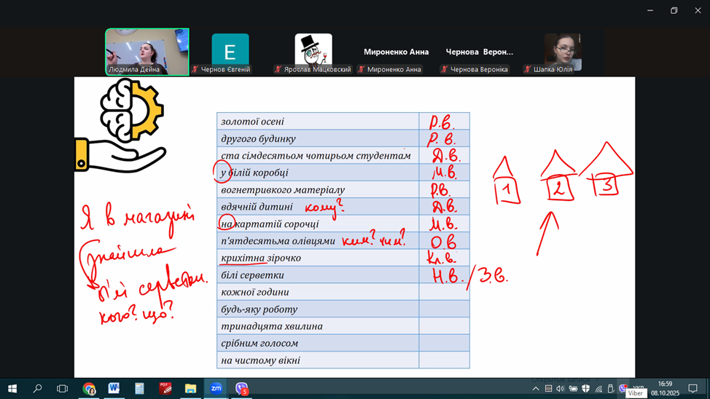
Task: Open the Zoom app in the taskbar
Action: coord(216,389)
